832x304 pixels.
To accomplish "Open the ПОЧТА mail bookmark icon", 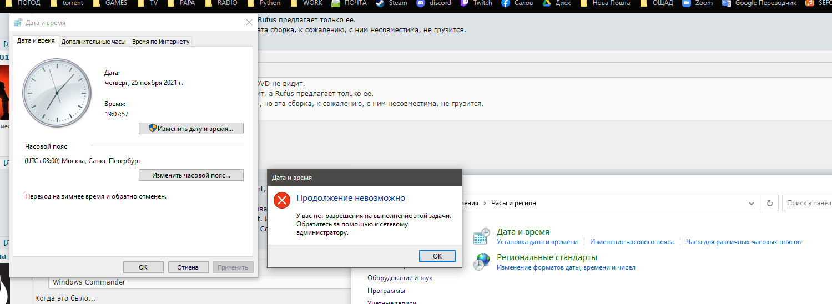I will click(x=336, y=3).
